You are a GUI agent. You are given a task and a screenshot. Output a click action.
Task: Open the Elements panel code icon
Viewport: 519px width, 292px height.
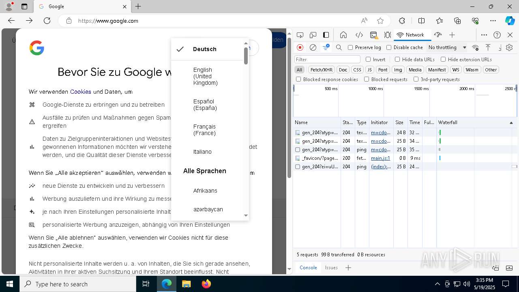[359, 35]
